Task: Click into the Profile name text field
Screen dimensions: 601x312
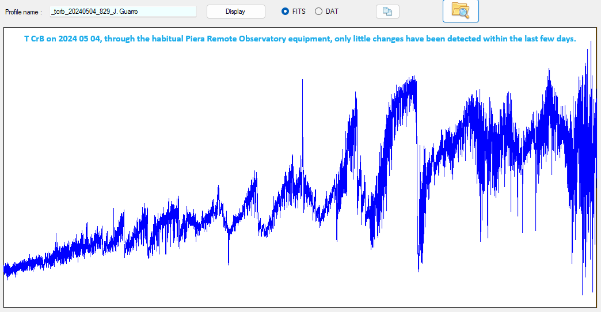Action: click(123, 12)
